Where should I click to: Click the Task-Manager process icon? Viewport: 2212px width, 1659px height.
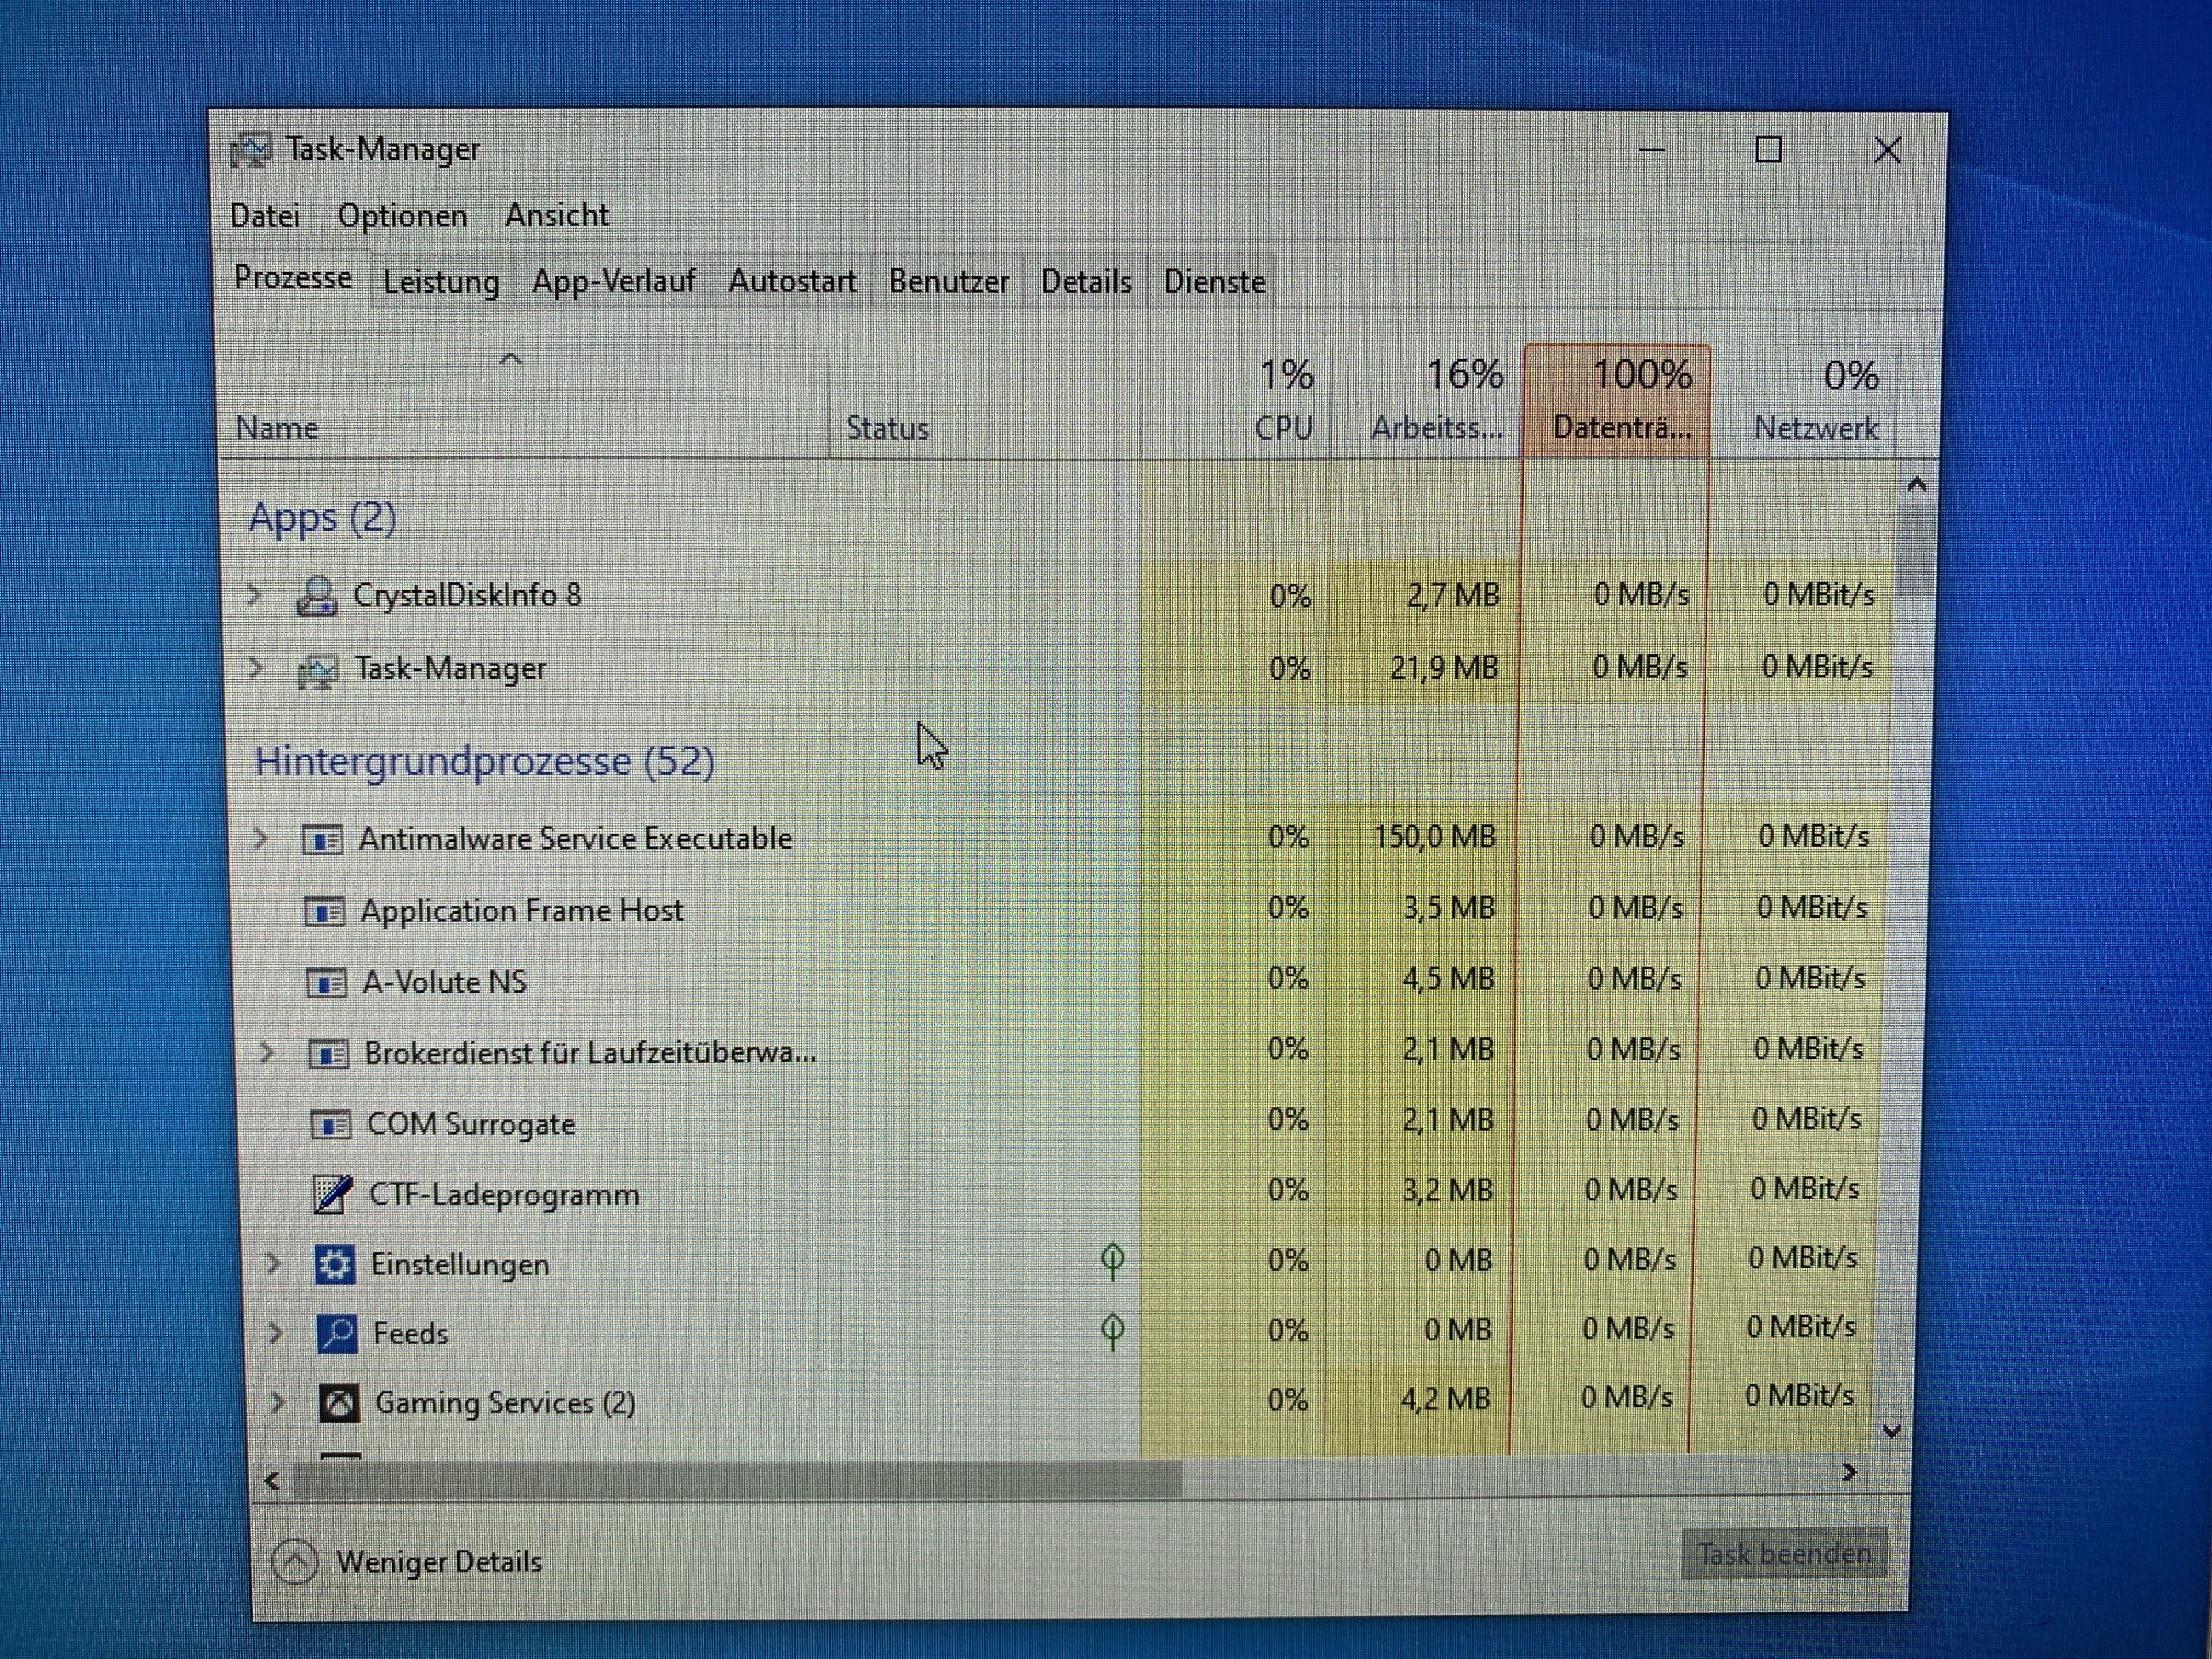coord(318,669)
